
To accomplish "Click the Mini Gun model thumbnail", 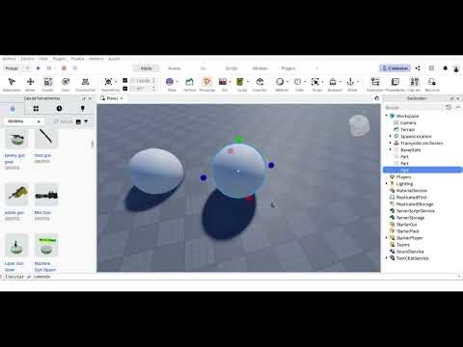I will tap(46, 195).
